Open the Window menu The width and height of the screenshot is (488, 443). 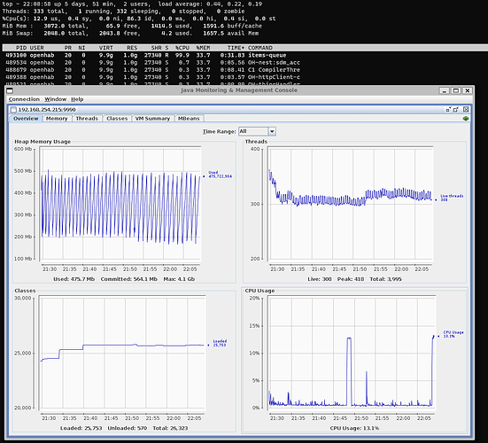pos(56,99)
